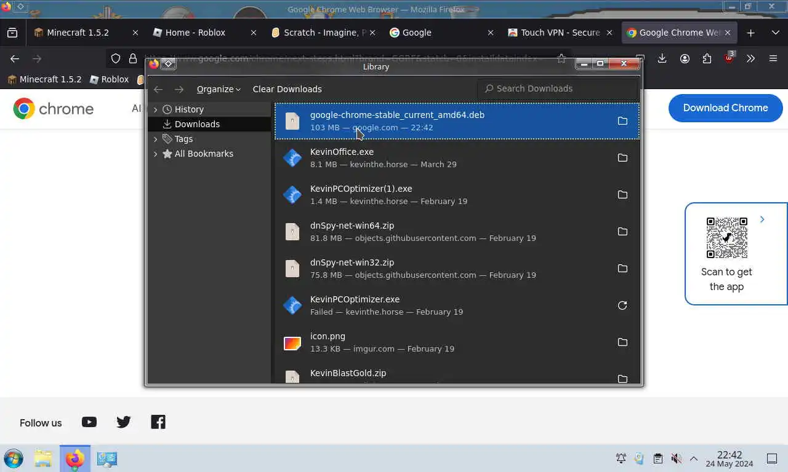The image size is (788, 472).
Task: Open the Minecraft 1.5.2 bookmark
Action: pyautogui.click(x=44, y=79)
